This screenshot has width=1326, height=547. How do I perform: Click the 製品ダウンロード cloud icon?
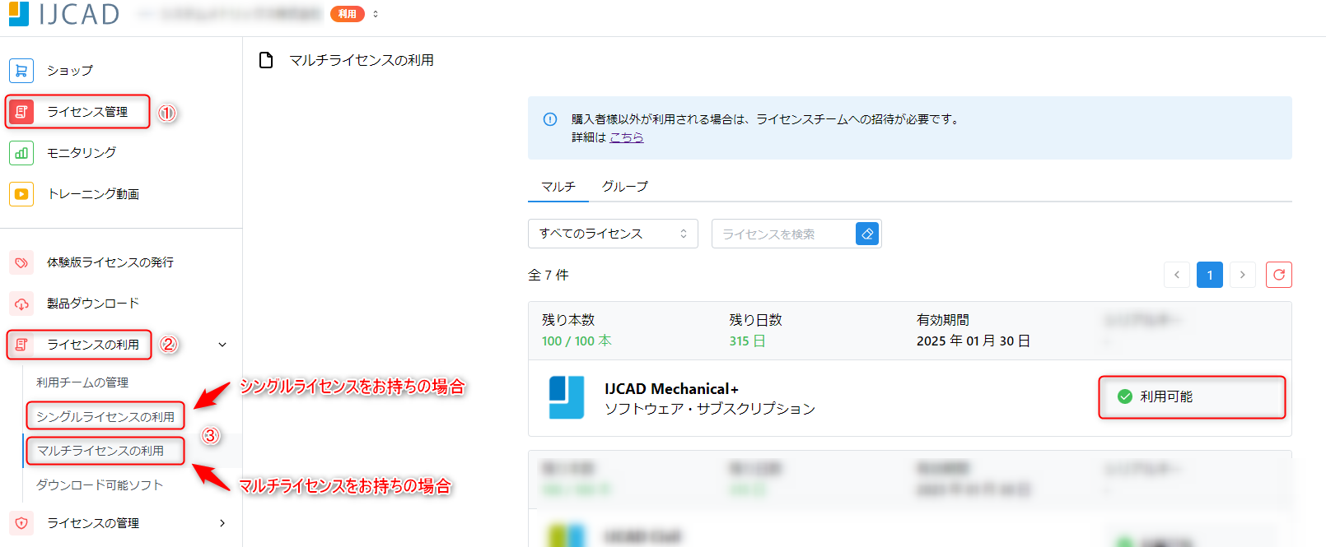click(21, 304)
